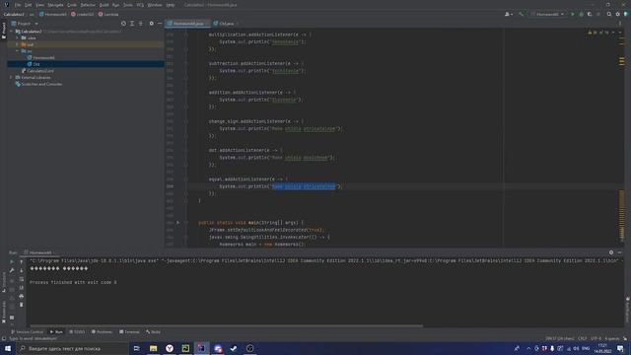Open the Build tool window tab
The width and height of the screenshot is (631, 355).
click(154, 331)
